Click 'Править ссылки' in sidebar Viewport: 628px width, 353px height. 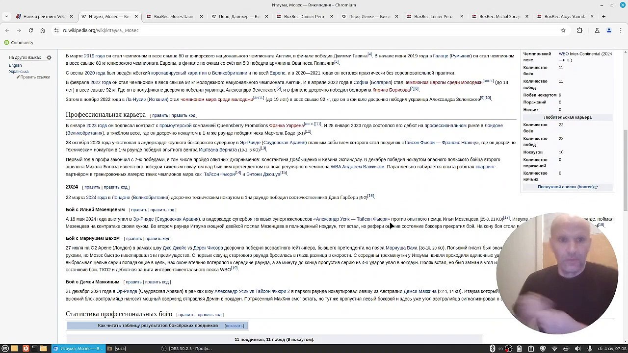click(x=35, y=77)
